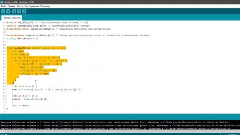Screen dimensions: 240x135
Task: Open the Файл menu
Action: pos(3,6)
